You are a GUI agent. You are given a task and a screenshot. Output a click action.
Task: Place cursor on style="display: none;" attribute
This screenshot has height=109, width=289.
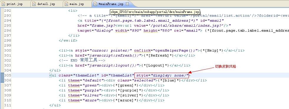(x=163, y=75)
